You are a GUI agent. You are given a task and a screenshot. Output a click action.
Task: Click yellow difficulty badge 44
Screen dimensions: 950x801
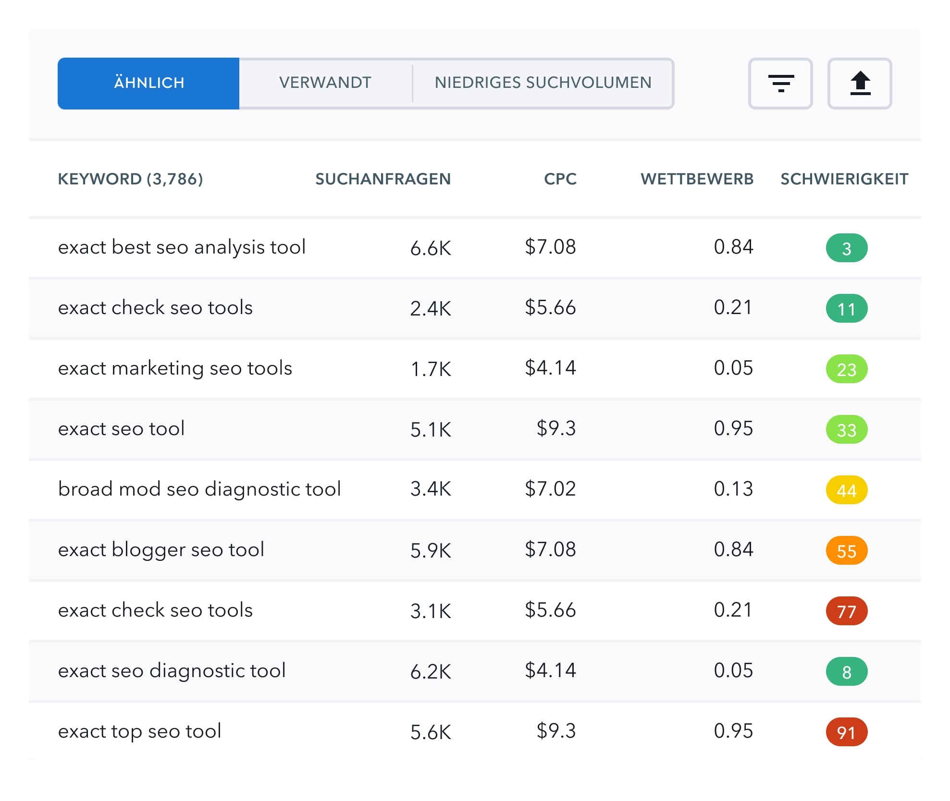[846, 490]
